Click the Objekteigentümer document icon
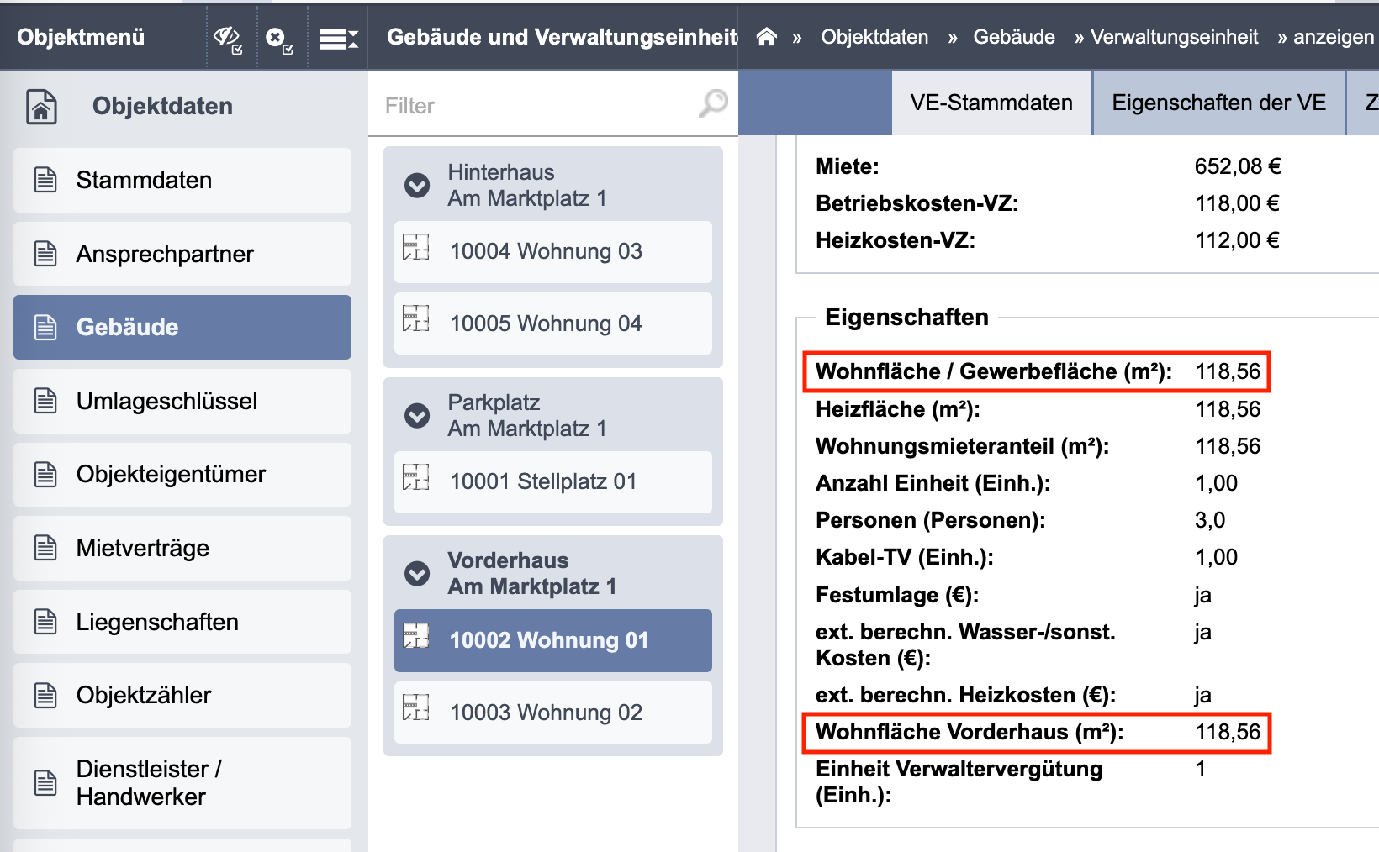The height and width of the screenshot is (852, 1379). pyautogui.click(x=45, y=475)
